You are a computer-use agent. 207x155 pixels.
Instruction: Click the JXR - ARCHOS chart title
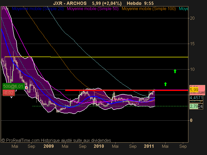point(70,3)
